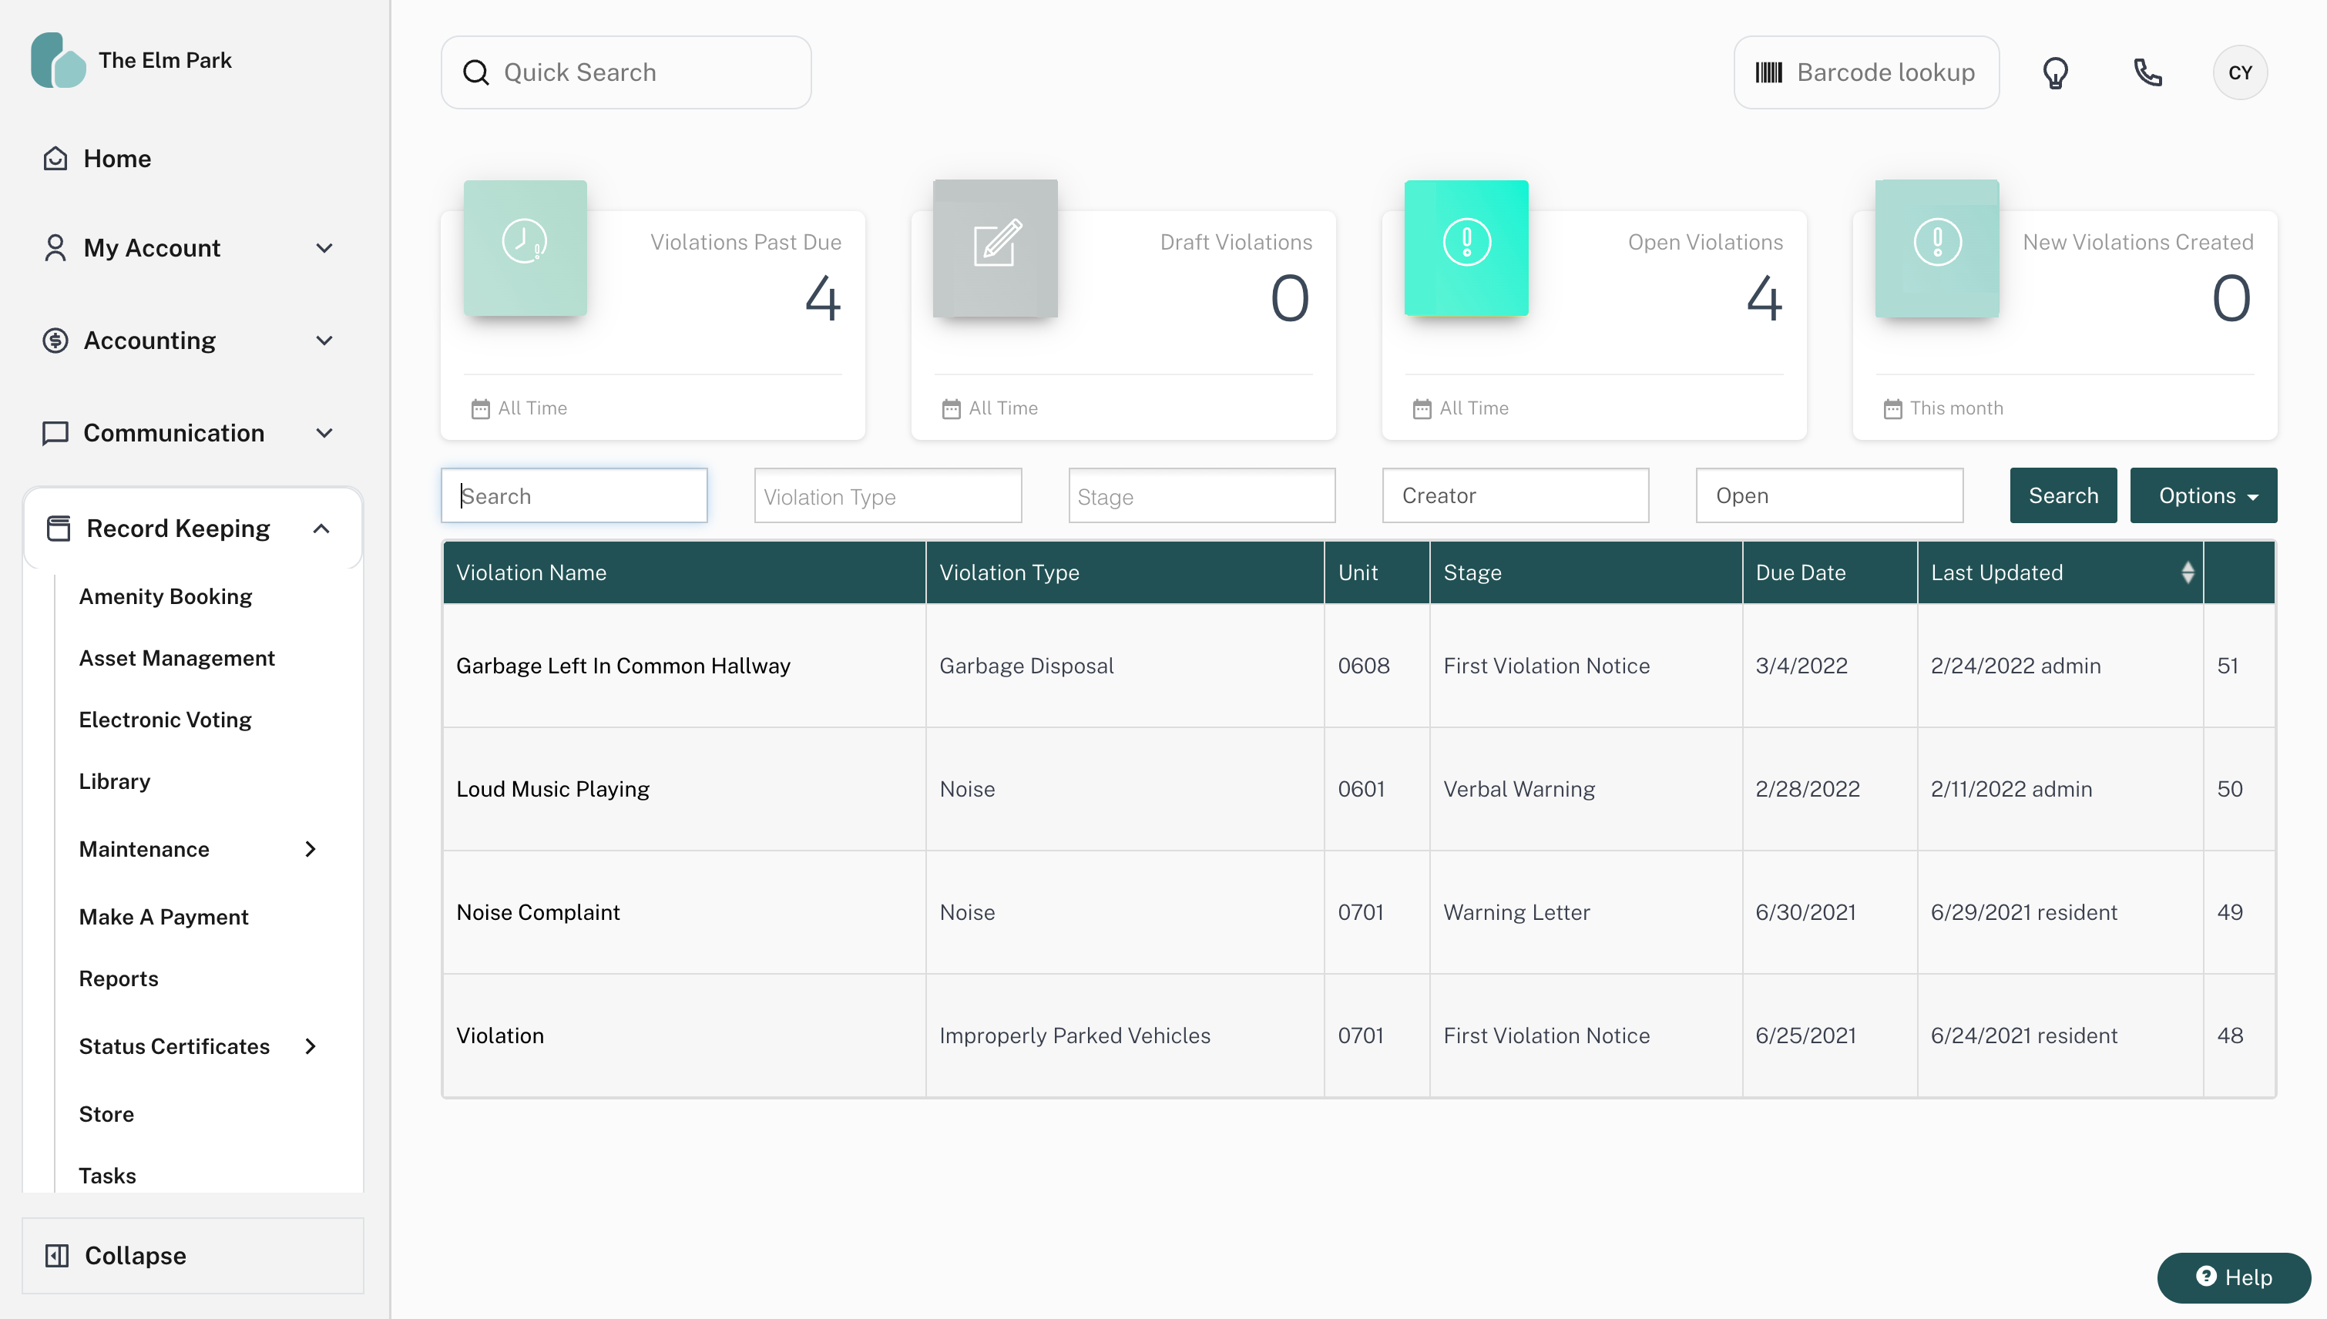The image size is (2327, 1319).
Task: Click the Barcode lookup button
Action: [x=1865, y=72]
